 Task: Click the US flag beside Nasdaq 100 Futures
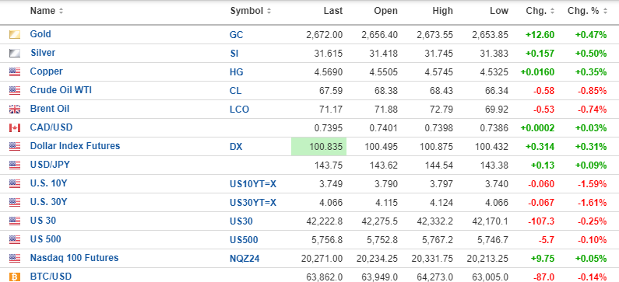[x=15, y=259]
